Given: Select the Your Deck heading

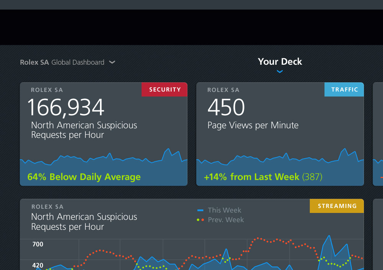Looking at the screenshot, I should point(280,62).
